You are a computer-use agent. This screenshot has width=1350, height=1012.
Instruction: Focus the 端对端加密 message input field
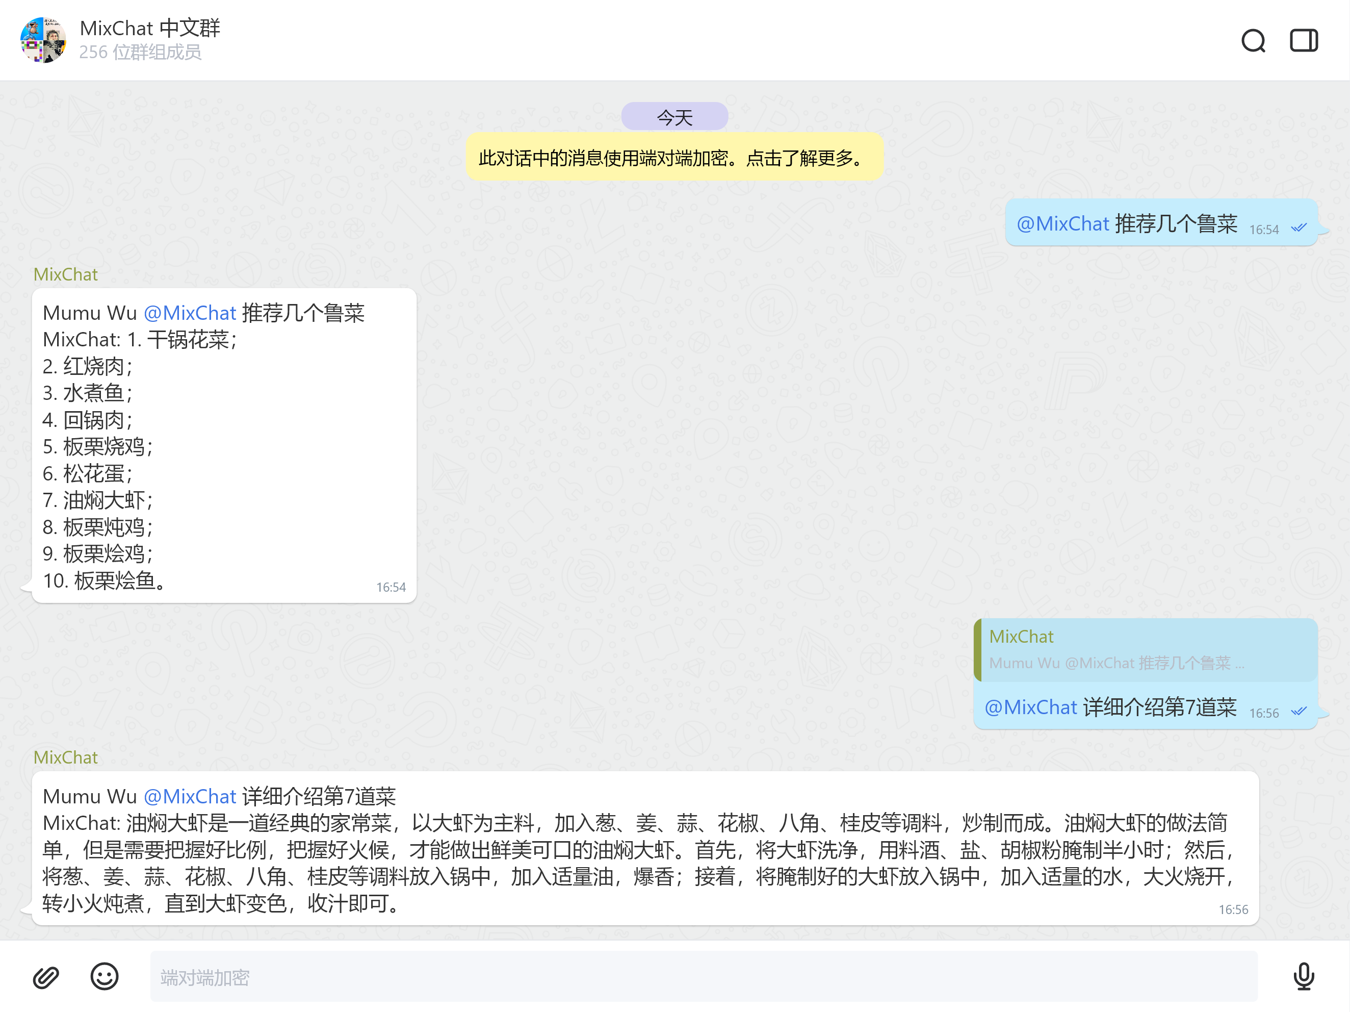pos(703,977)
